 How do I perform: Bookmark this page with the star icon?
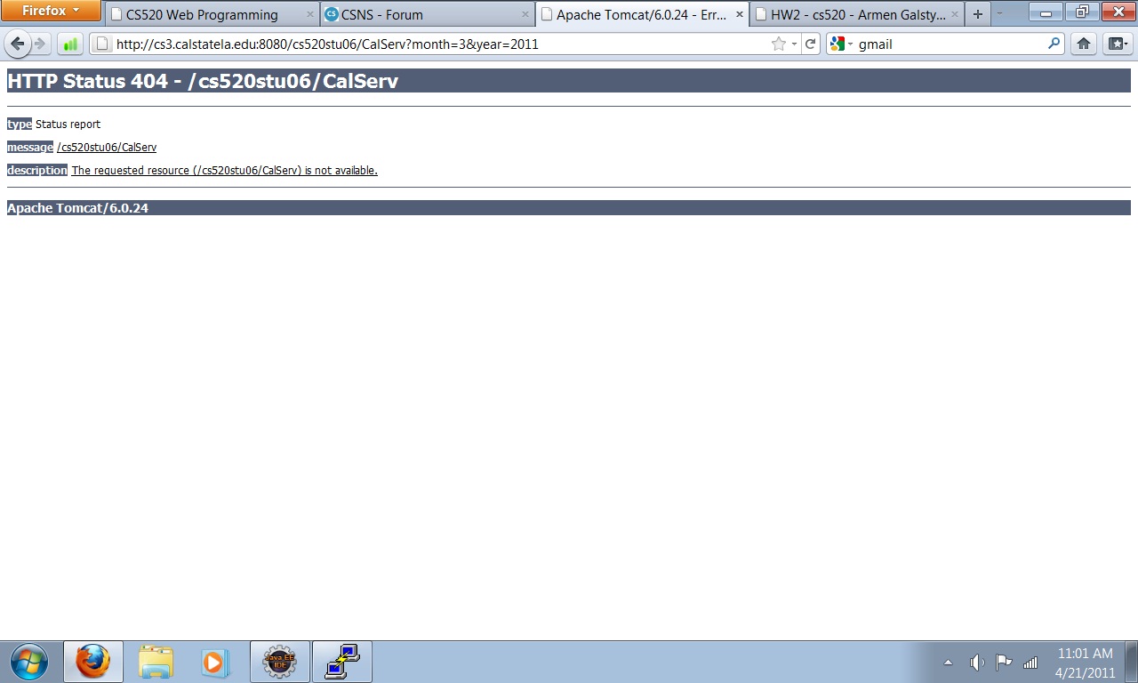tap(779, 44)
